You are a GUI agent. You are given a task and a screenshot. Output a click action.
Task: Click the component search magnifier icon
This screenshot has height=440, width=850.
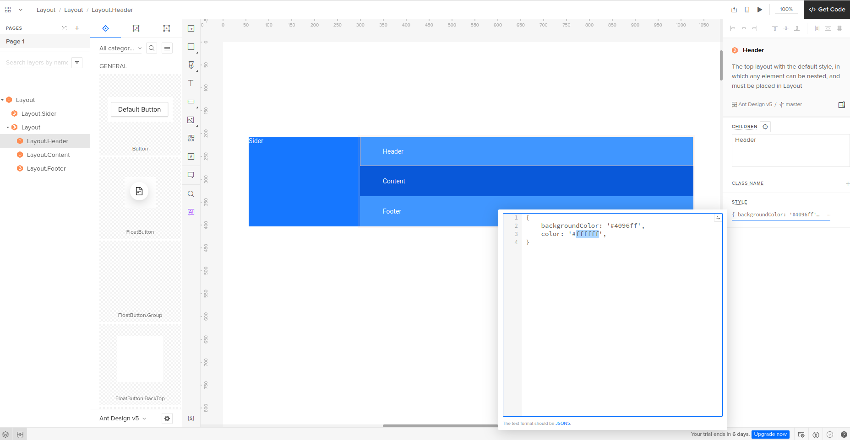152,48
